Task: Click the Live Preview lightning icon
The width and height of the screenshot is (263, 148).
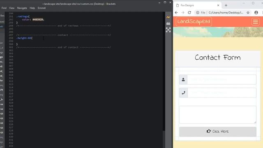Action: point(168,17)
